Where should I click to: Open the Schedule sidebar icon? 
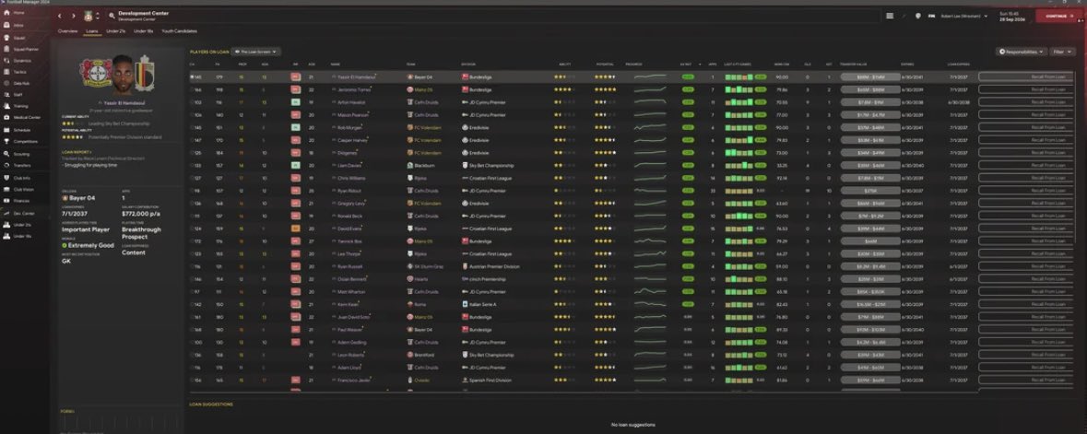click(7, 130)
